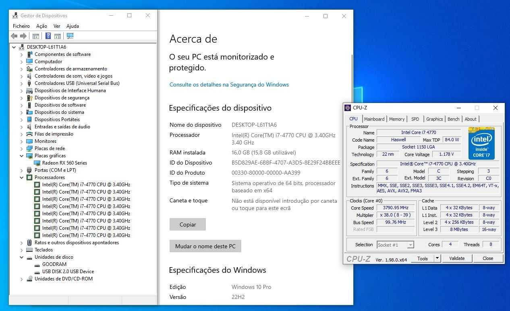510x311 pixels.
Task: Click the USB controllers category icon
Action: (29, 83)
